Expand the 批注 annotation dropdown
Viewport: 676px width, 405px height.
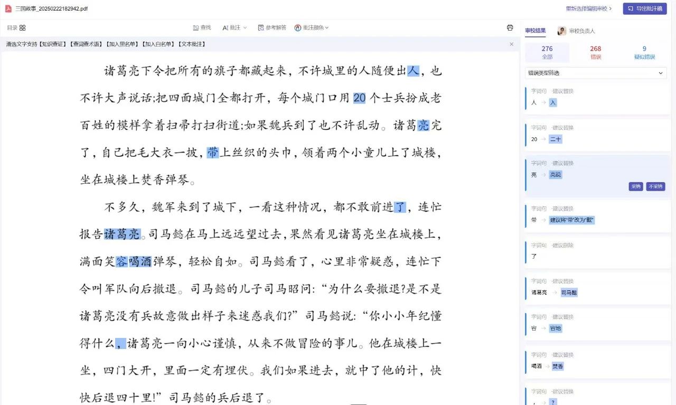pyautogui.click(x=234, y=27)
